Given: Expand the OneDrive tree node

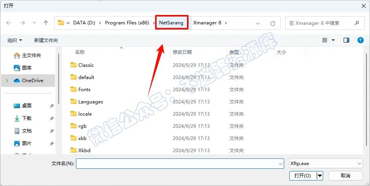Looking at the screenshot, I should pos(7,81).
